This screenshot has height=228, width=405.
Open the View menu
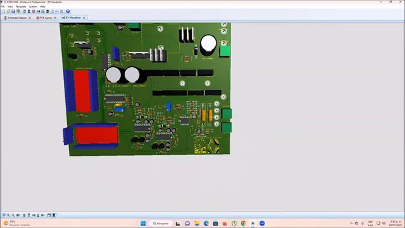point(10,6)
